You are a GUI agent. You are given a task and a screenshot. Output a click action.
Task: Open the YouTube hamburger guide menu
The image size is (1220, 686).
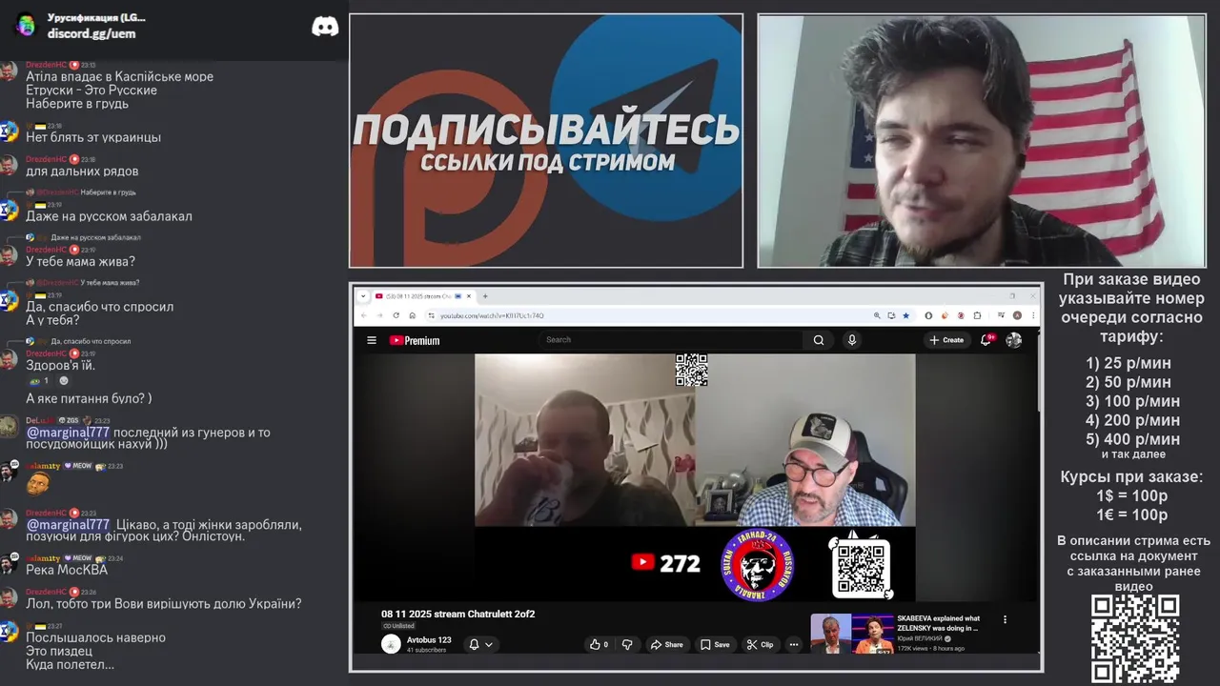coord(372,340)
